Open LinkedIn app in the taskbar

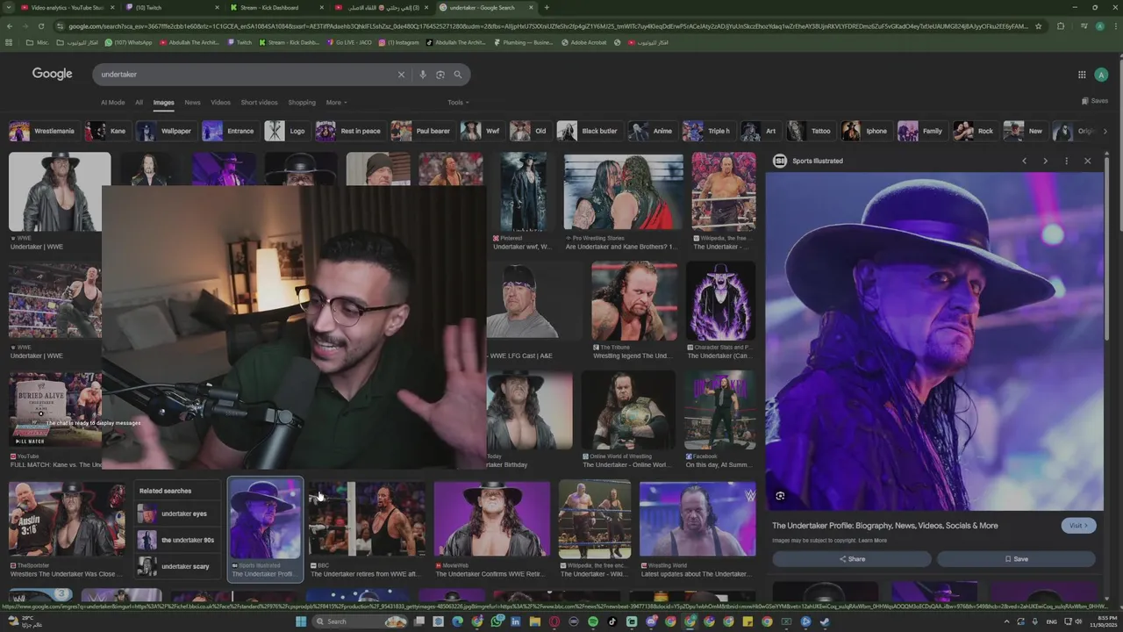click(516, 621)
